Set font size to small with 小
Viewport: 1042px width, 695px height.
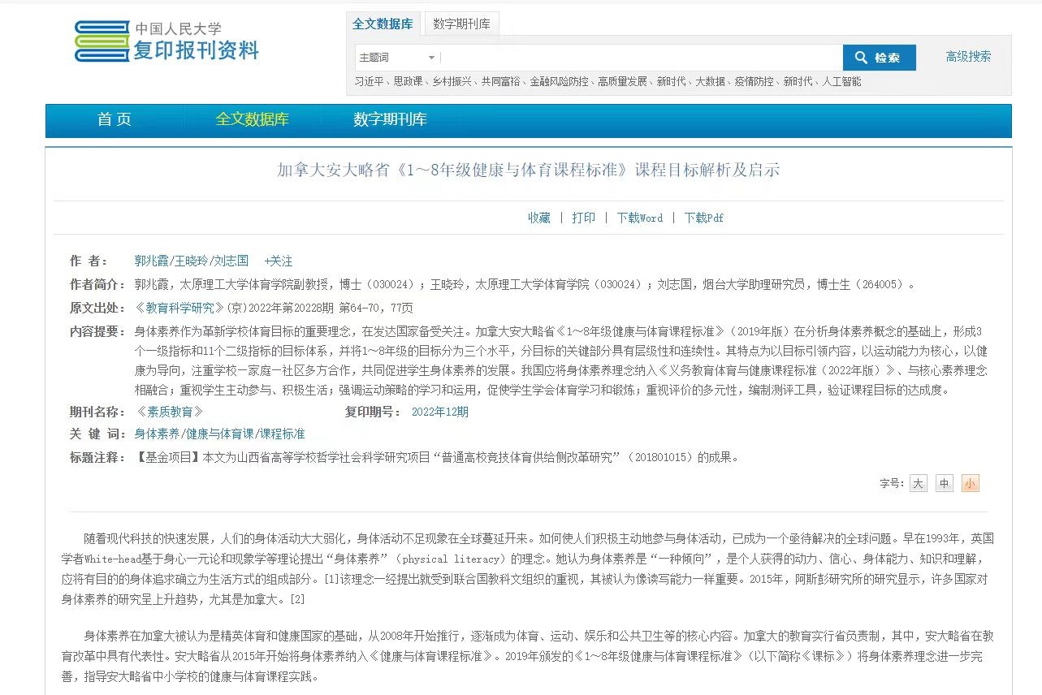pos(970,484)
